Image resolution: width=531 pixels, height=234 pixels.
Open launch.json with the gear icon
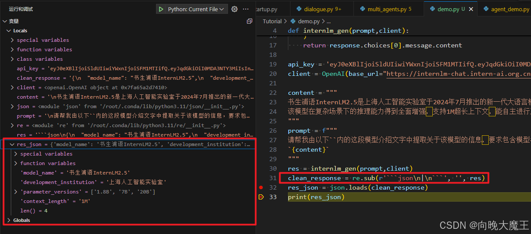click(x=234, y=9)
